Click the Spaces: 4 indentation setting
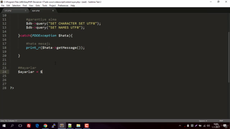Viewport: 230px width, 129px height. point(203,121)
